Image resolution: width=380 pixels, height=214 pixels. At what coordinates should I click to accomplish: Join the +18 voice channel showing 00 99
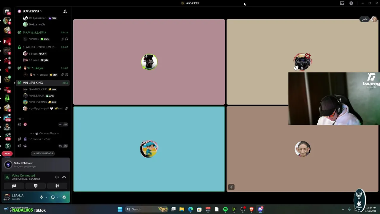pyautogui.click(x=43, y=125)
